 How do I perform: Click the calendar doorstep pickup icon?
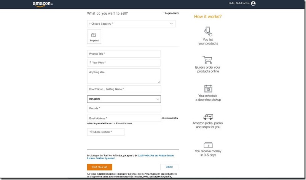(x=208, y=88)
